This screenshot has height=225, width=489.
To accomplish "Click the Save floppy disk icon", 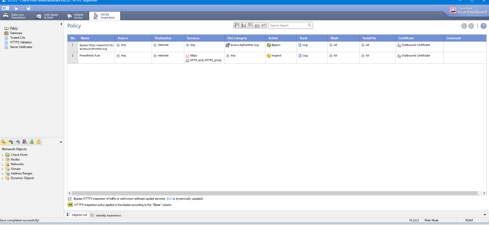I will point(28,8).
